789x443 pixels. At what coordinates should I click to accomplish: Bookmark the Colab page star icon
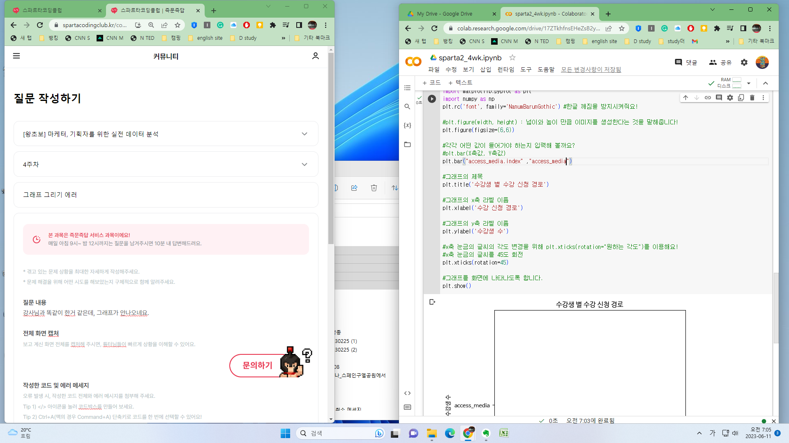click(x=621, y=28)
